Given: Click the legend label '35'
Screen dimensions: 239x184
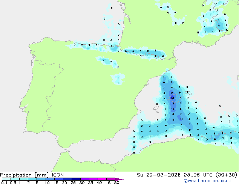Looking at the screenshot, I should [x=90, y=182].
